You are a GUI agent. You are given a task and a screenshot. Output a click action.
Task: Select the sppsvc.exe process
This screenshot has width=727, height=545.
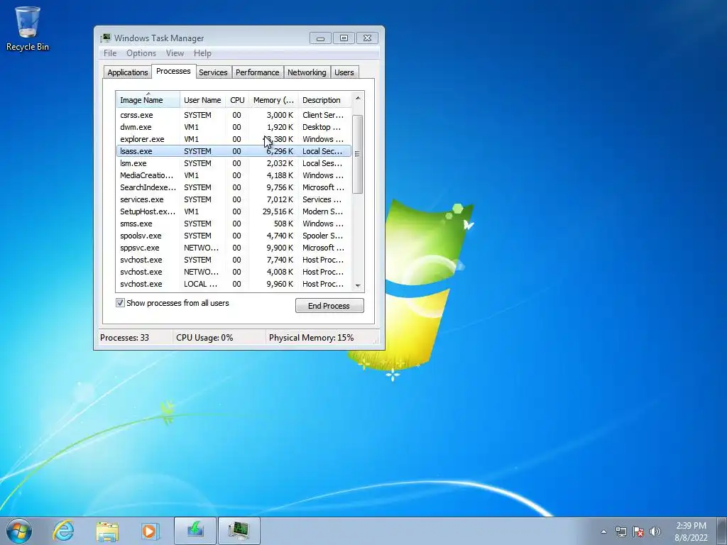coord(234,248)
